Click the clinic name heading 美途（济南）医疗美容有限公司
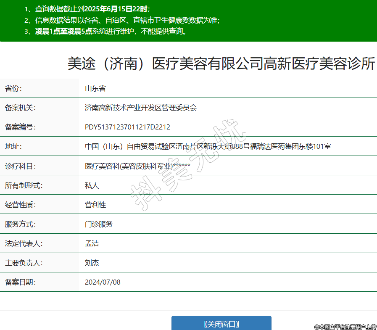 click(221, 64)
